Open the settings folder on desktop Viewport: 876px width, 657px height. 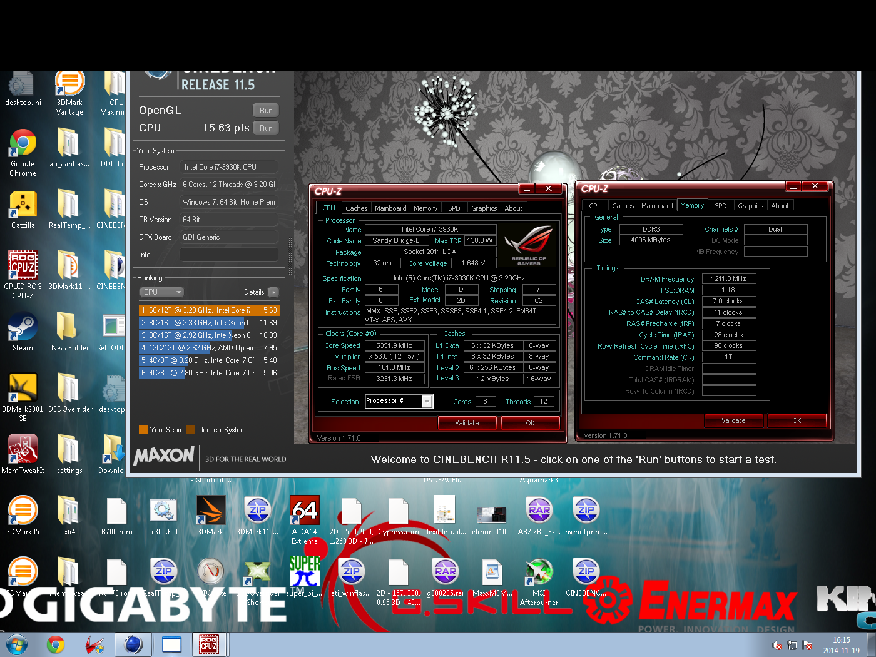coord(69,454)
